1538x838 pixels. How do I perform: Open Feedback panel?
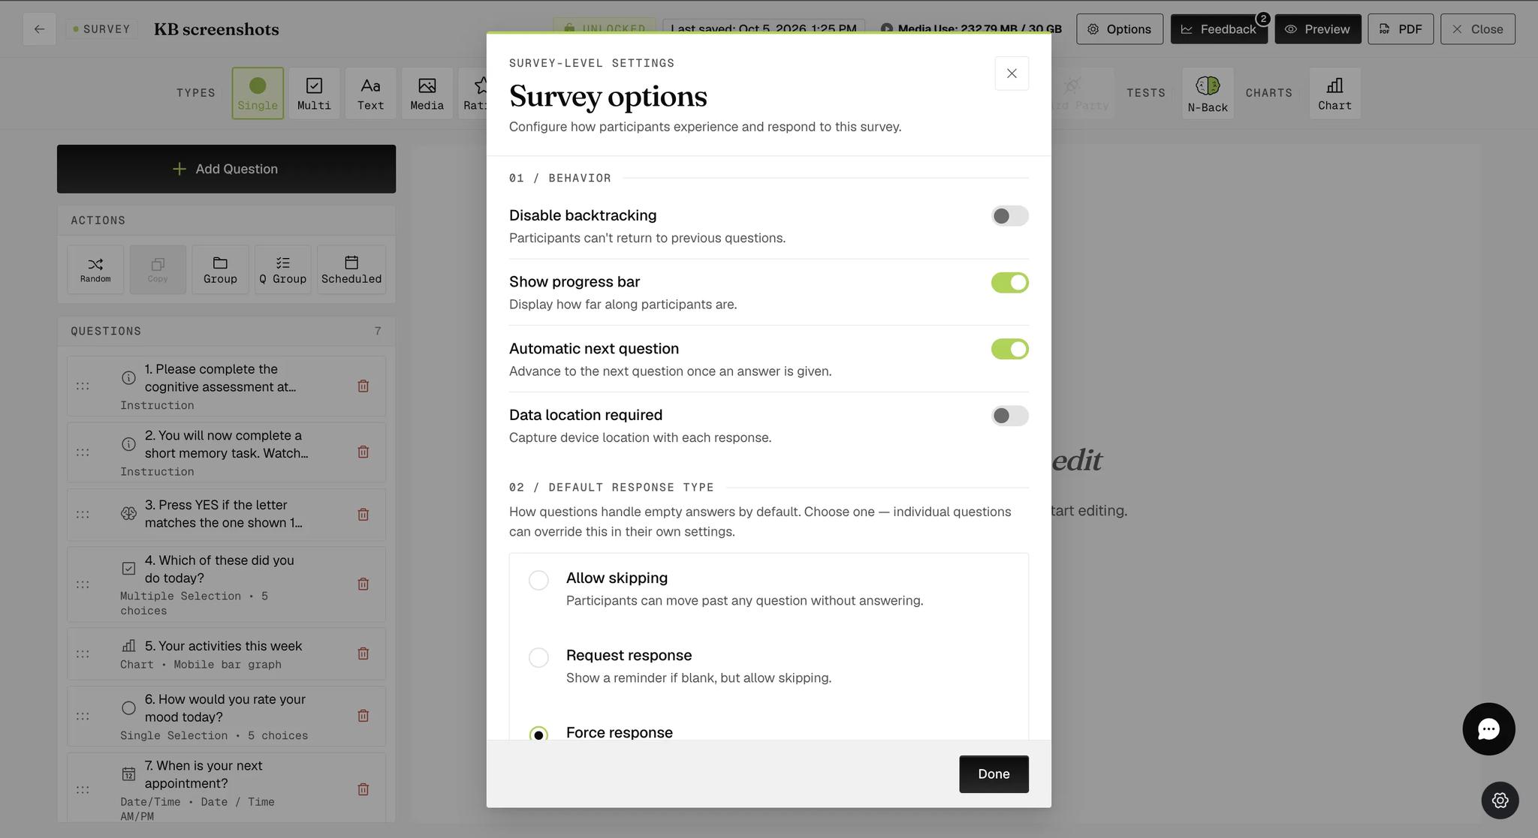[1219, 29]
